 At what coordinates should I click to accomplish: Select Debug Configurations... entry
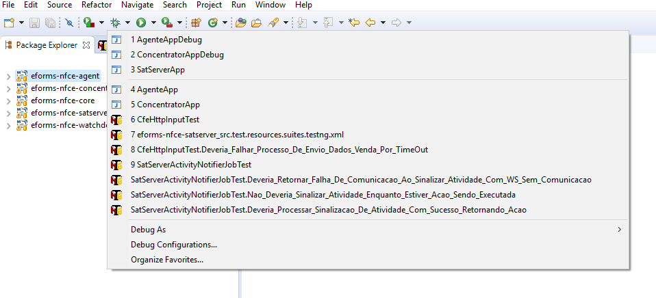(x=174, y=245)
